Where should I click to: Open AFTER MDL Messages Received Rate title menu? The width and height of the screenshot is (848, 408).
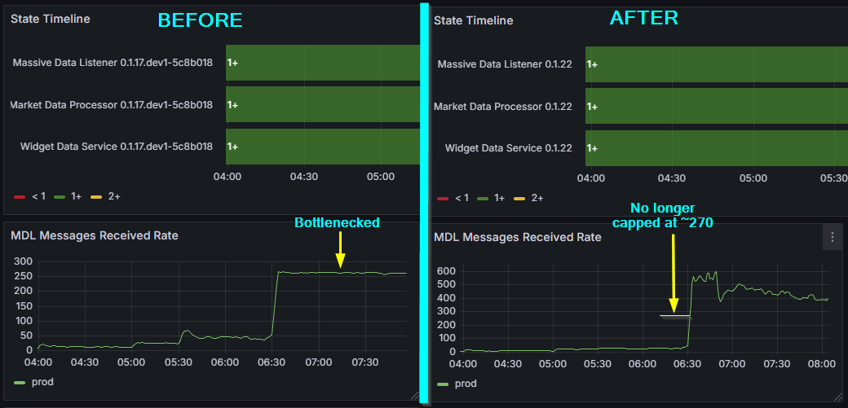click(x=518, y=237)
